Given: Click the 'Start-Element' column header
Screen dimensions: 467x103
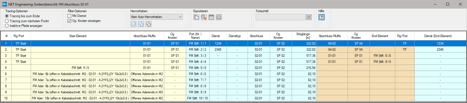Looking at the screenshot, I should 80,36.
